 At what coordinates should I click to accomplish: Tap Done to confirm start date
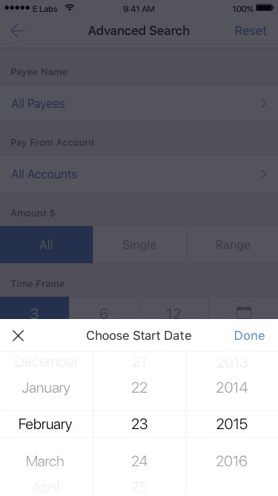(x=249, y=335)
